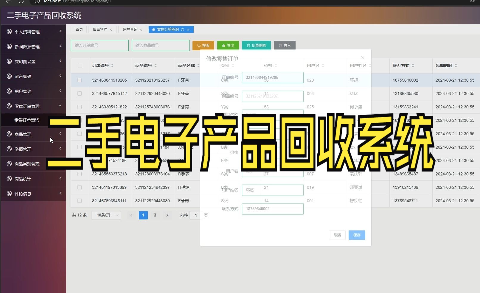Sort by 联系方式 column sort arrows
480x293 pixels.
(413, 66)
